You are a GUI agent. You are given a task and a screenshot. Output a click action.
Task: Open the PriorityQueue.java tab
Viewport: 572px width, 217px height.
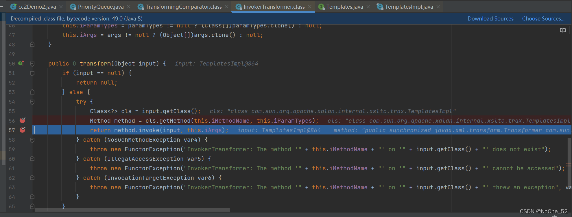[x=101, y=7]
